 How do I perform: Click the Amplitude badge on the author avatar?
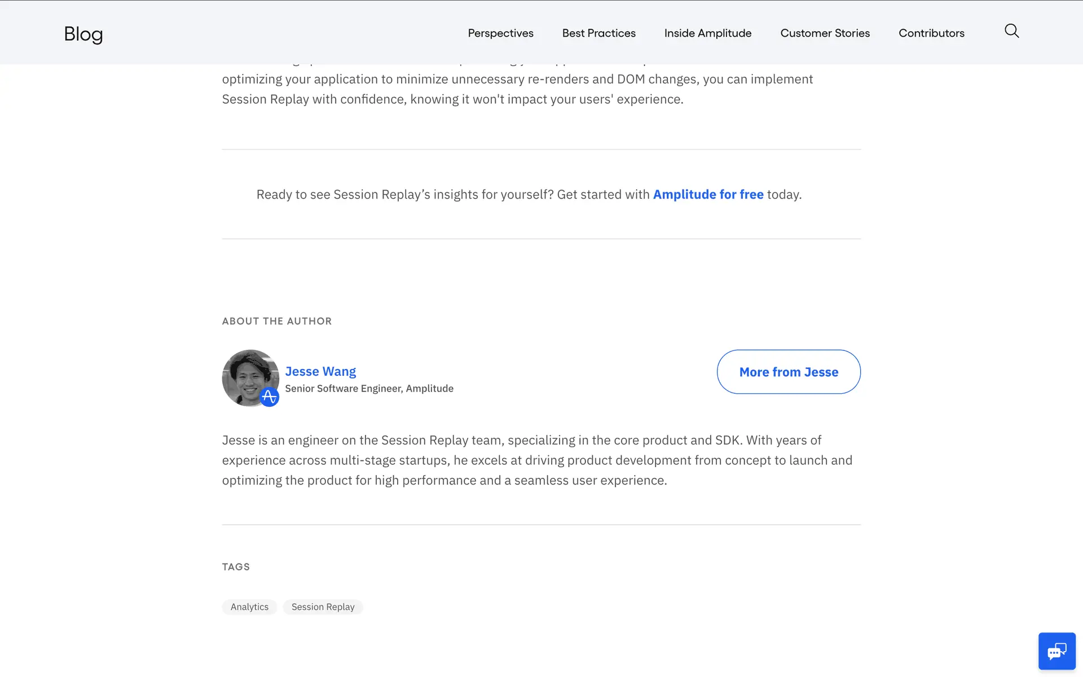(270, 397)
